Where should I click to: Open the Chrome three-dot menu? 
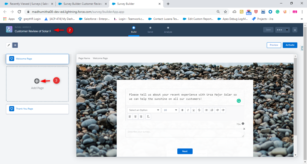click(x=302, y=12)
